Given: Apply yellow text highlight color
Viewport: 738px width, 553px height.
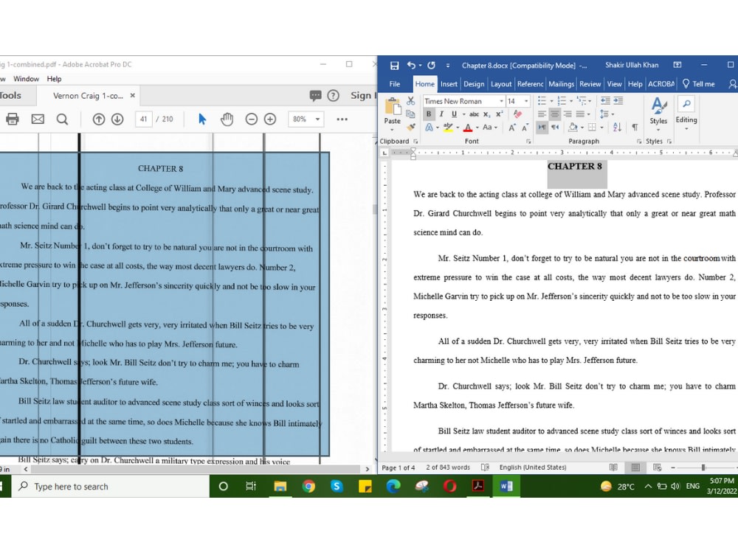Looking at the screenshot, I should 448,127.
